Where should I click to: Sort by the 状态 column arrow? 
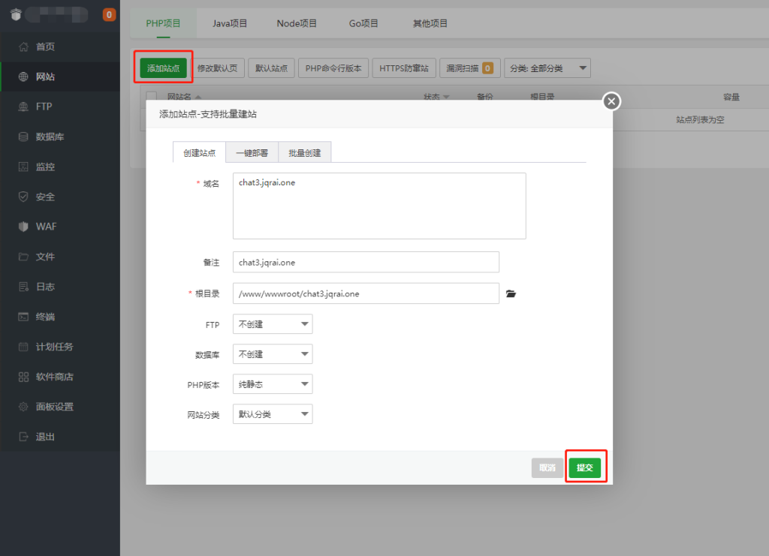(446, 97)
